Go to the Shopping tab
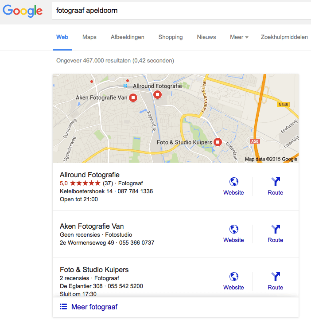311x320 pixels. click(171, 37)
